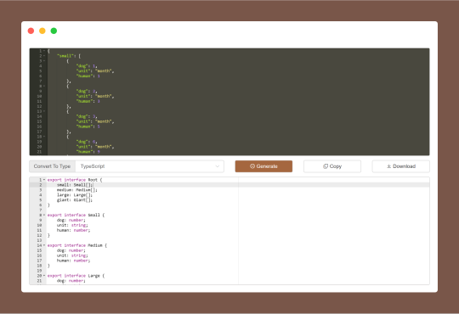This screenshot has width=459, height=314.
Task: Click the giant: Giant[]; output line
Action: pyautogui.click(x=75, y=200)
